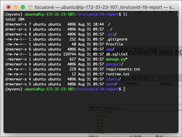Viewport: 182px width, 137px height.
Task: Expand 'Volumes' folder in FileZilla tree behind
Action: [94, 116]
